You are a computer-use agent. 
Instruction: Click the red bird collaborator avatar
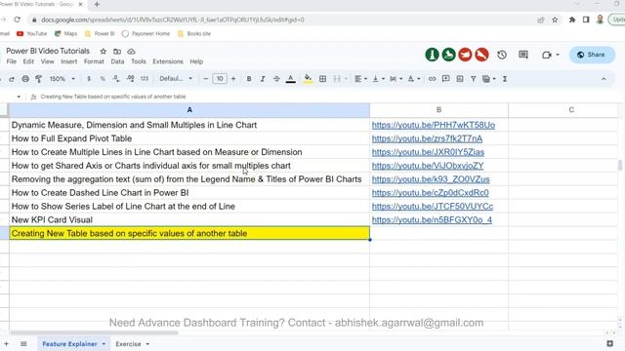[465, 55]
